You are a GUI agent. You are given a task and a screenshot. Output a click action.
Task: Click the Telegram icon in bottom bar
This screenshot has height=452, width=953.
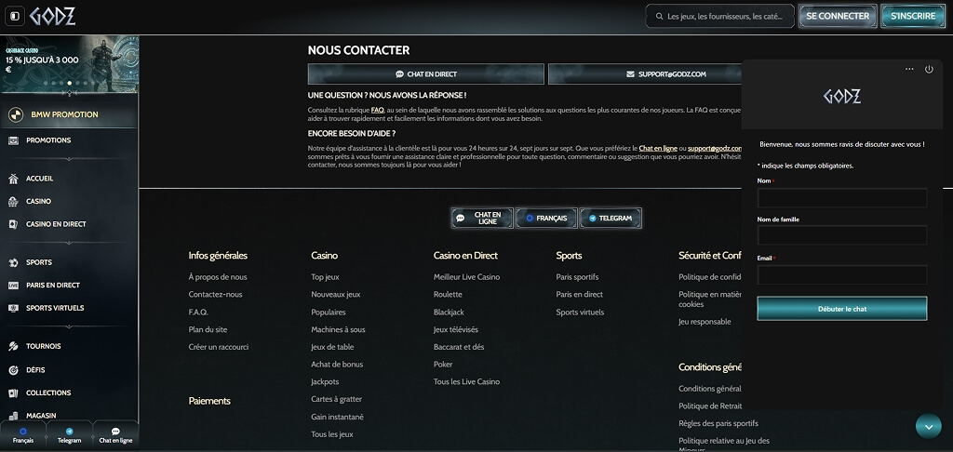(x=69, y=432)
